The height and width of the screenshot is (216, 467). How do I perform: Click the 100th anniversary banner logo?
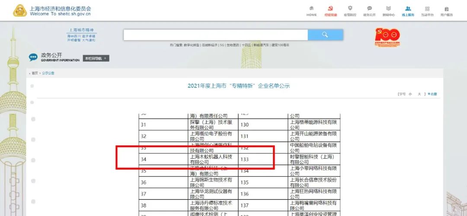(387, 37)
